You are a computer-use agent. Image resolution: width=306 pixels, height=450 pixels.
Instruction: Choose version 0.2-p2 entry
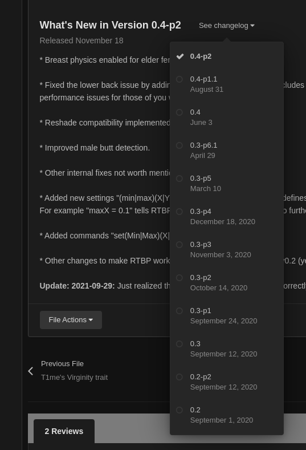(227, 382)
